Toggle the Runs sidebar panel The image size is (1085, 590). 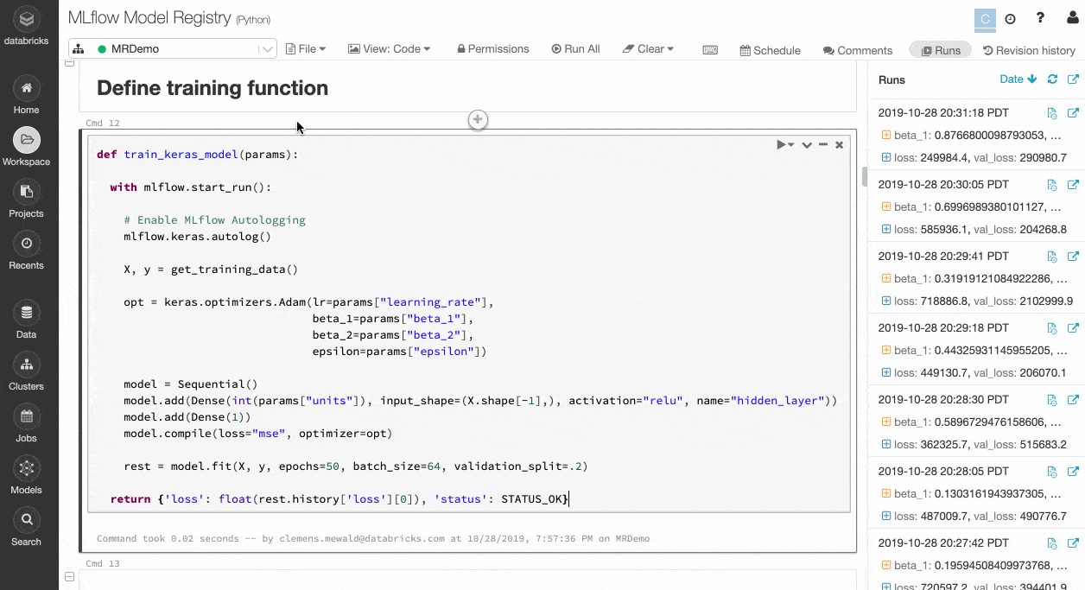940,50
